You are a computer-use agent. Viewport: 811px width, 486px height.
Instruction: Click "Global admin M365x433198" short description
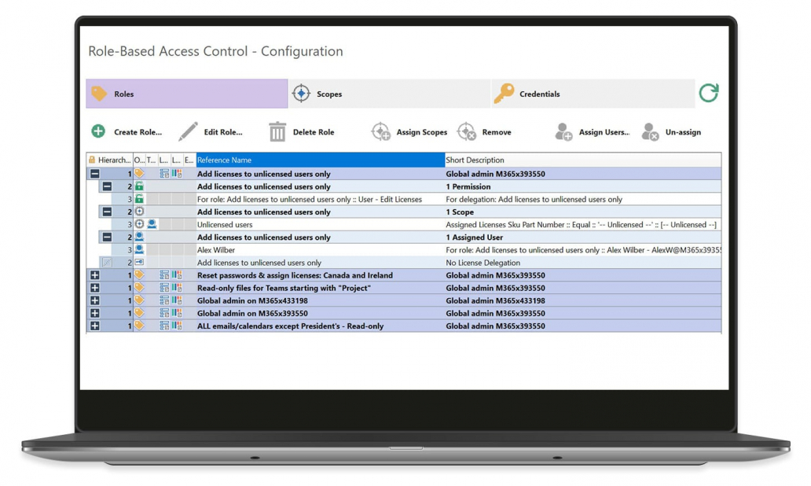(496, 300)
